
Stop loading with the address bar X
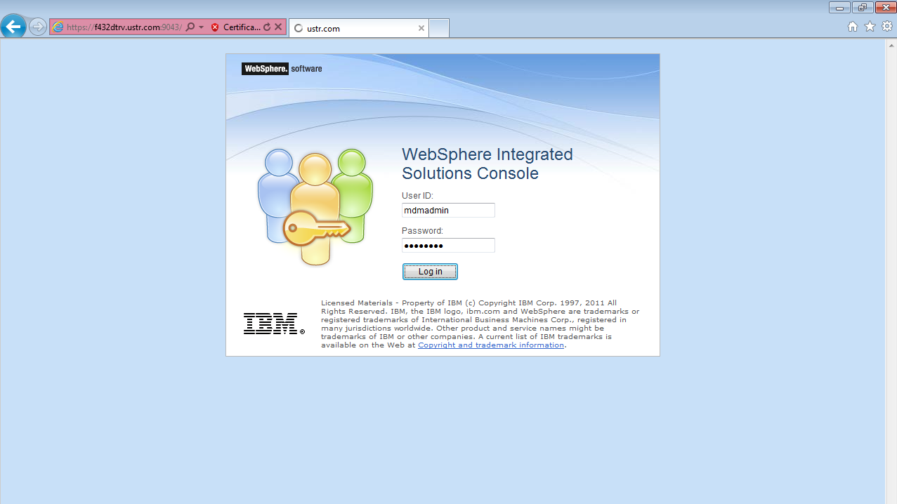pyautogui.click(x=278, y=27)
